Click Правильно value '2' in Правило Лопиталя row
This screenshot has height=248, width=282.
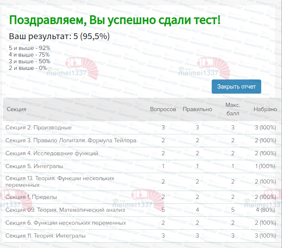pos(197,141)
